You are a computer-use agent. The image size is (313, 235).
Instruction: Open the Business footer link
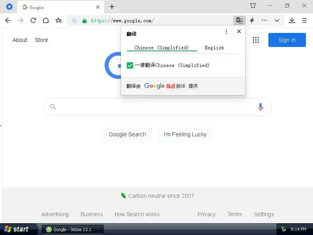pos(92,214)
